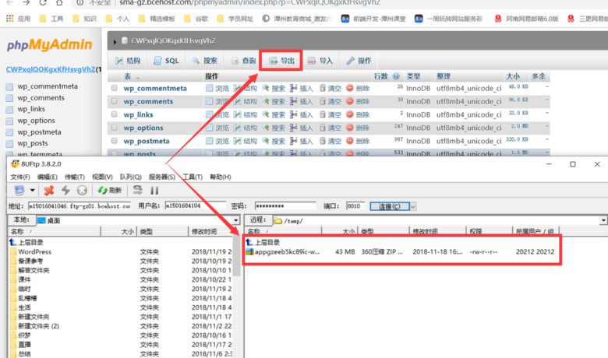
Task: Tick the wp_options row checkbox
Action: click(x=114, y=128)
